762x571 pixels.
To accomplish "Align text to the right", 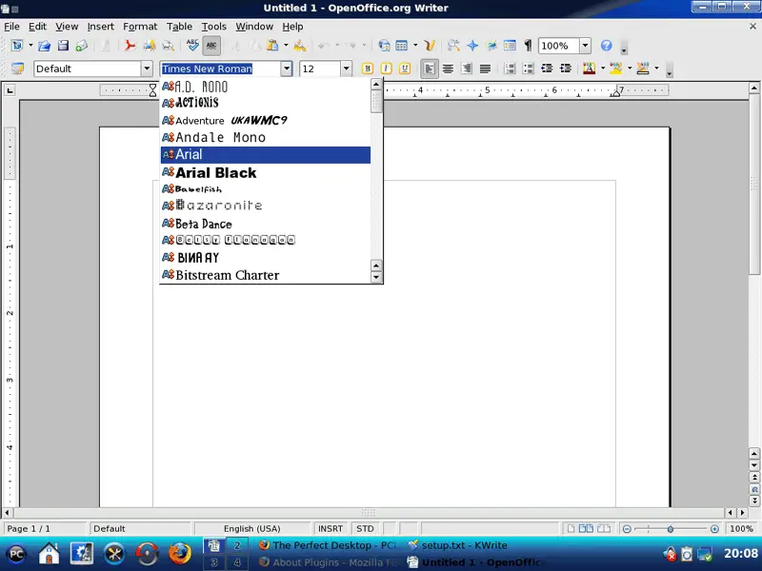I will click(x=467, y=69).
